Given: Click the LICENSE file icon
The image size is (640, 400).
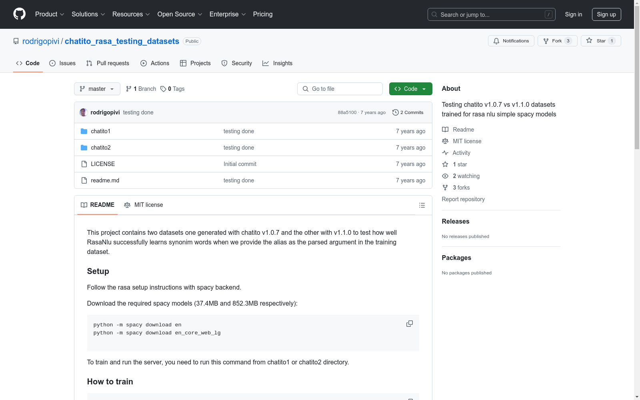Looking at the screenshot, I should [84, 164].
